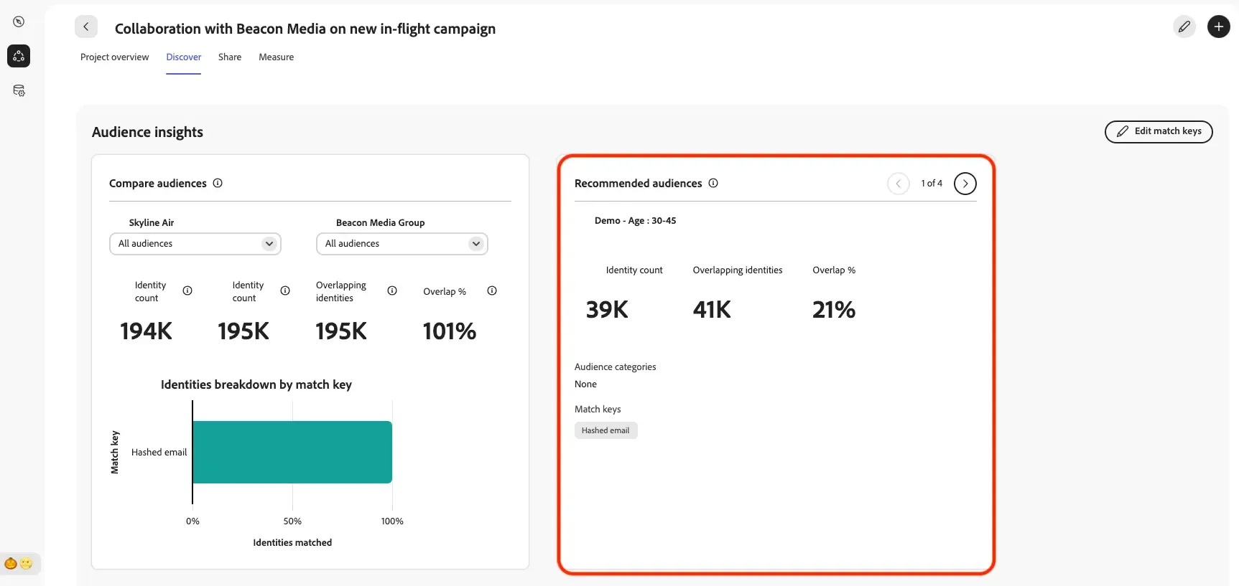Click the 41K overlapping identities value
The width and height of the screenshot is (1239, 586).
(712, 310)
